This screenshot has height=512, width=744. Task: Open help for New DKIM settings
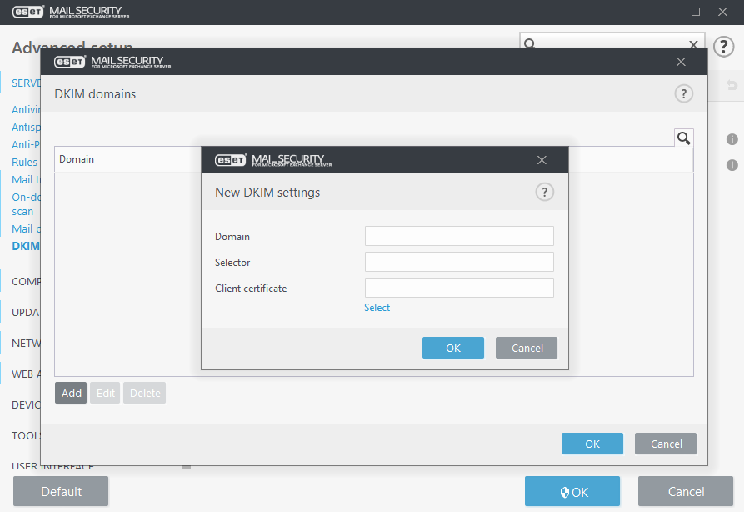pos(544,192)
